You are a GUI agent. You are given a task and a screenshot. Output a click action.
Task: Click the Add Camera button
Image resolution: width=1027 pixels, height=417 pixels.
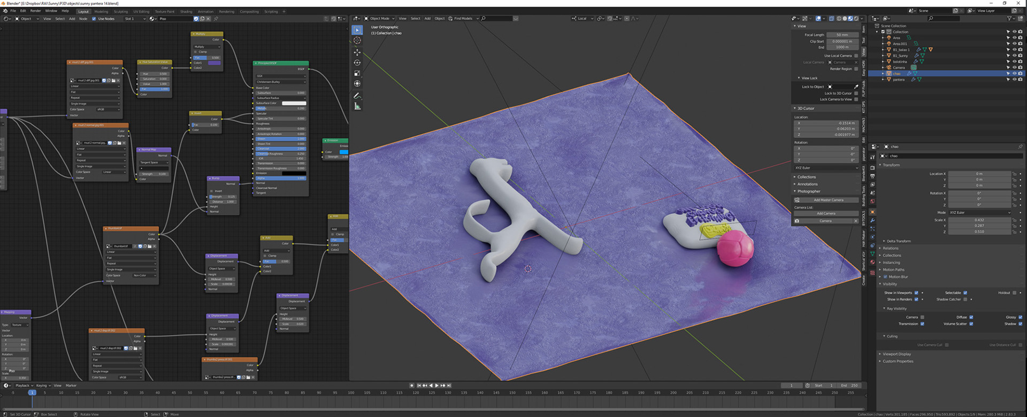click(x=826, y=213)
